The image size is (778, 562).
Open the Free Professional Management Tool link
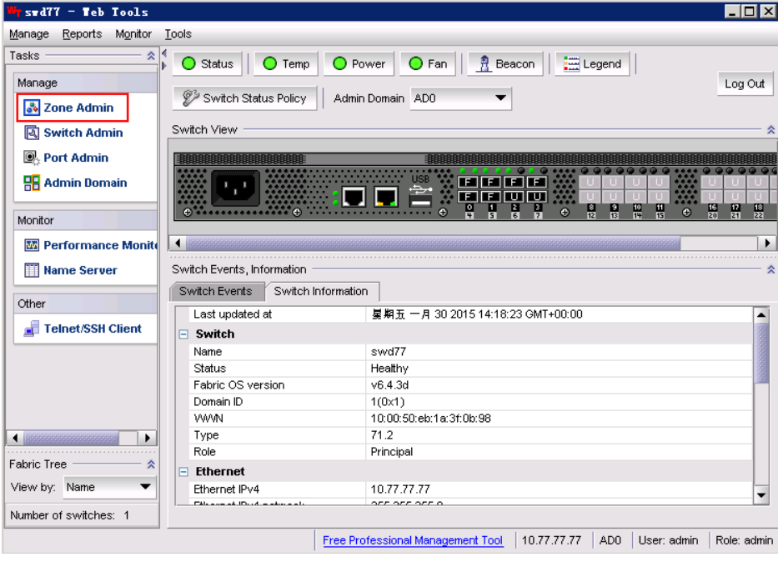pos(413,540)
